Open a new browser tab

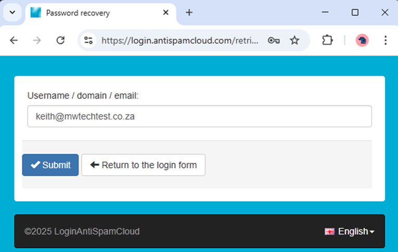[189, 12]
